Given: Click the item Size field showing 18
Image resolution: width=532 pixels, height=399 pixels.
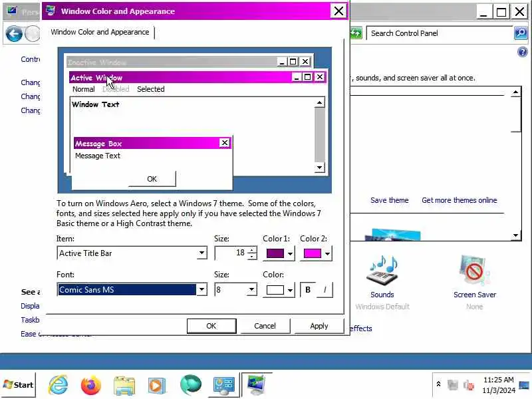Looking at the screenshot, I should [x=231, y=253].
